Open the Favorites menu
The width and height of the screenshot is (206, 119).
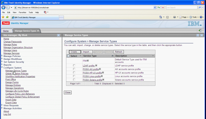point(23,12)
